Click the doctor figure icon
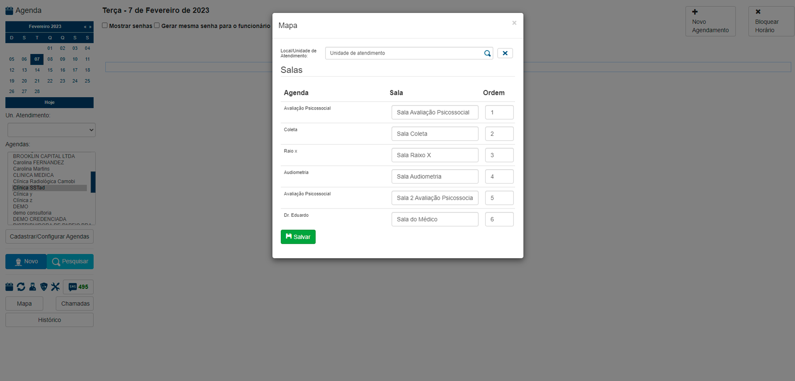This screenshot has height=381, width=795. click(32, 287)
